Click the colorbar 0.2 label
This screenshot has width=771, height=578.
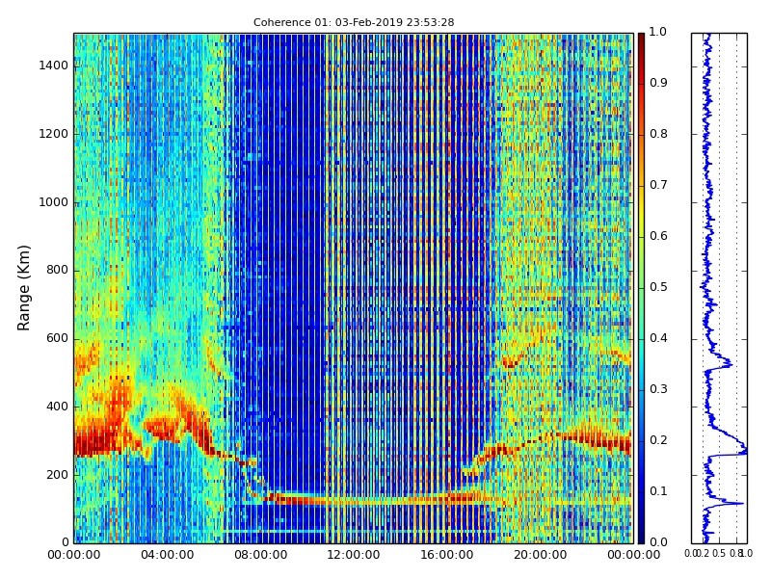pos(658,440)
